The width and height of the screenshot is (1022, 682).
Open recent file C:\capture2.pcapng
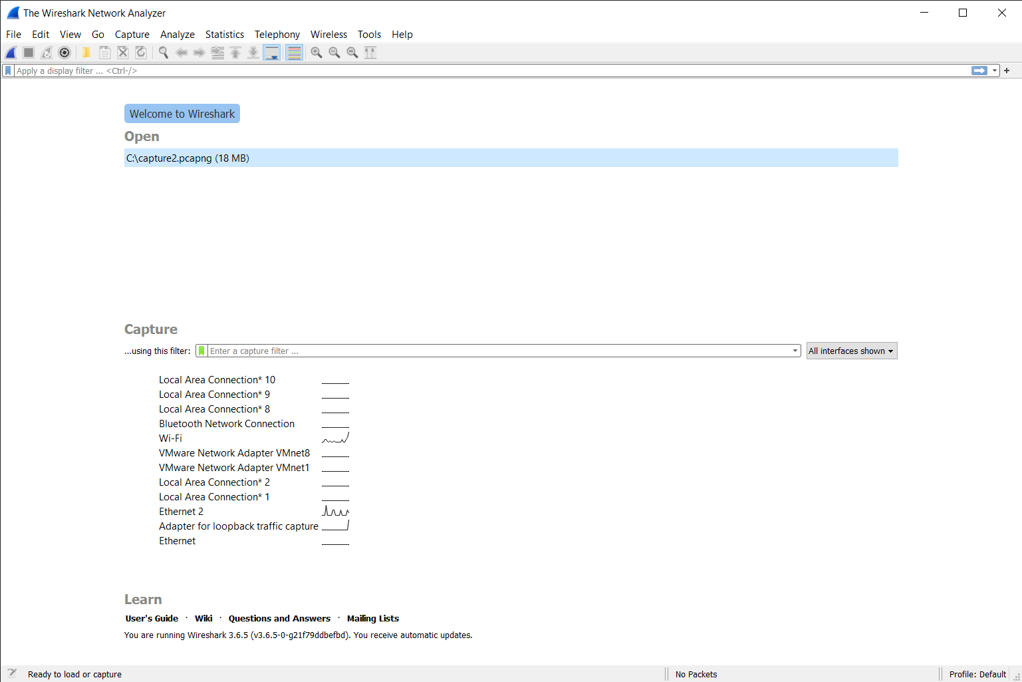pyautogui.click(x=511, y=158)
